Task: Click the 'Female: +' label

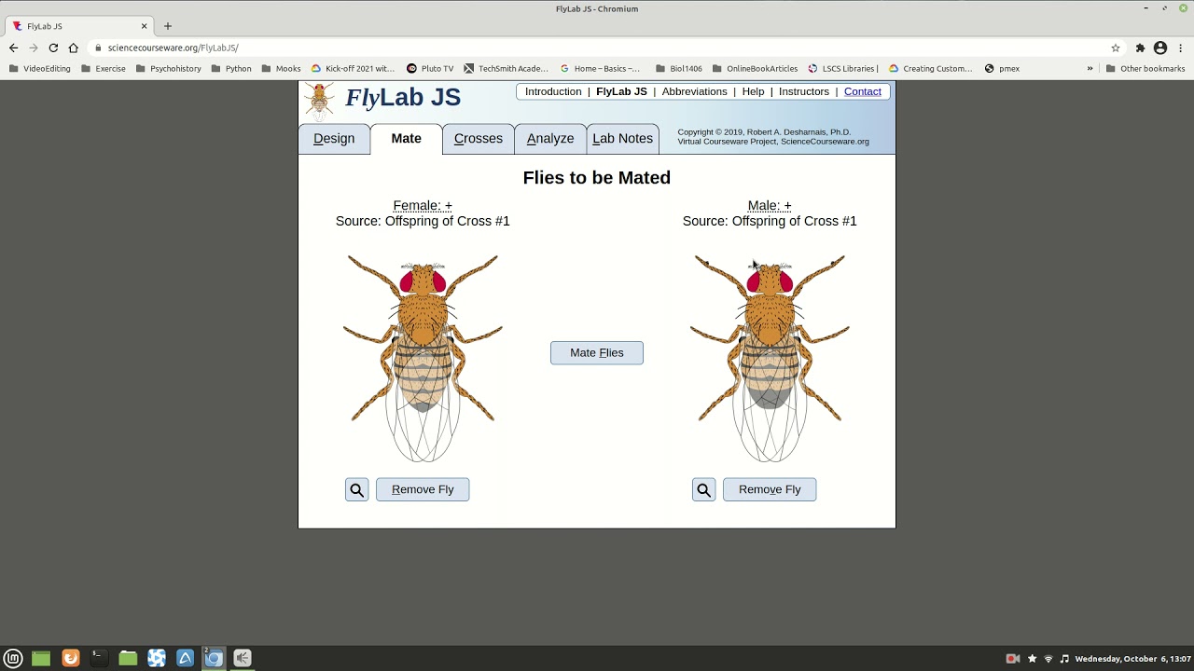Action: 423,205
